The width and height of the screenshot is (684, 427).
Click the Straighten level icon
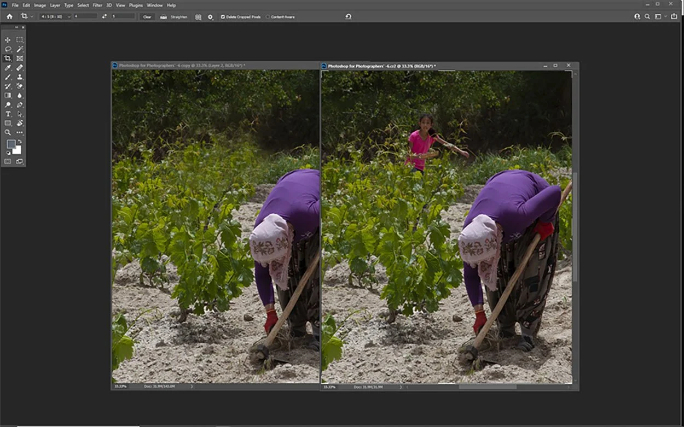click(x=163, y=17)
